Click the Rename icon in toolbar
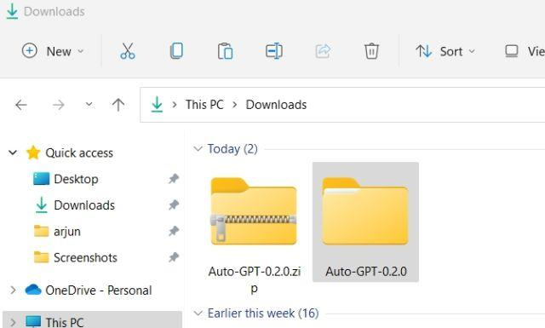 [x=274, y=51]
